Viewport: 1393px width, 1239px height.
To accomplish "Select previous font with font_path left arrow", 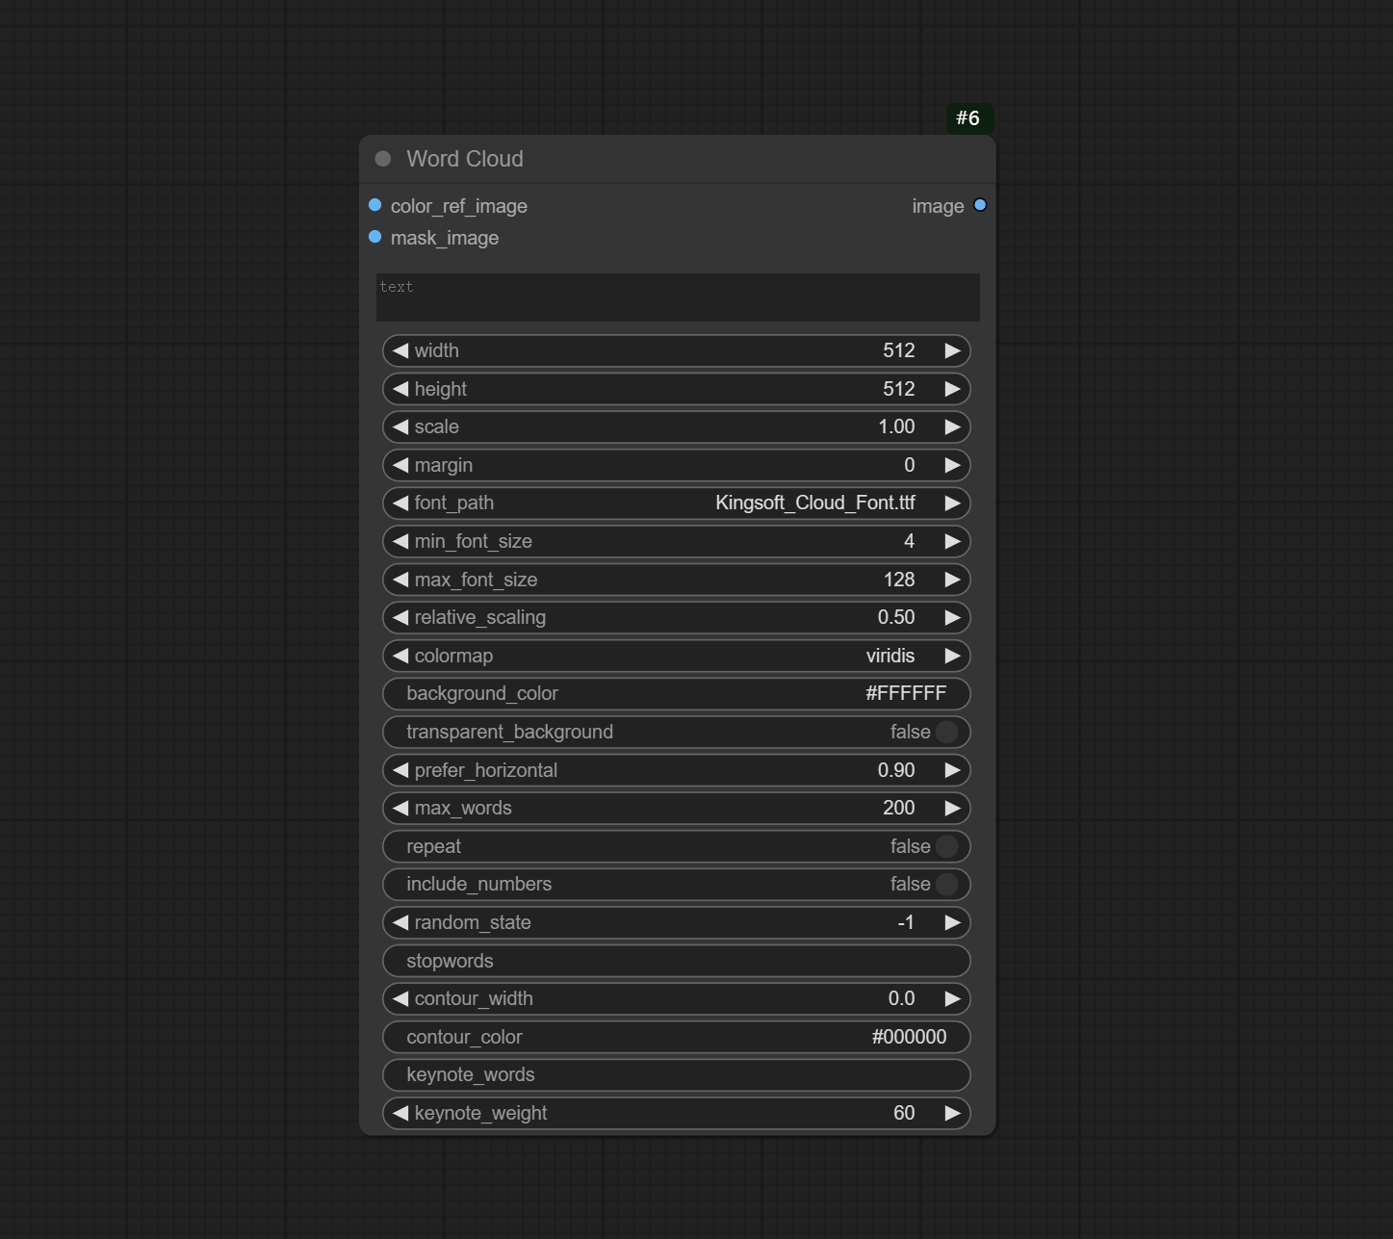I will click(x=400, y=503).
